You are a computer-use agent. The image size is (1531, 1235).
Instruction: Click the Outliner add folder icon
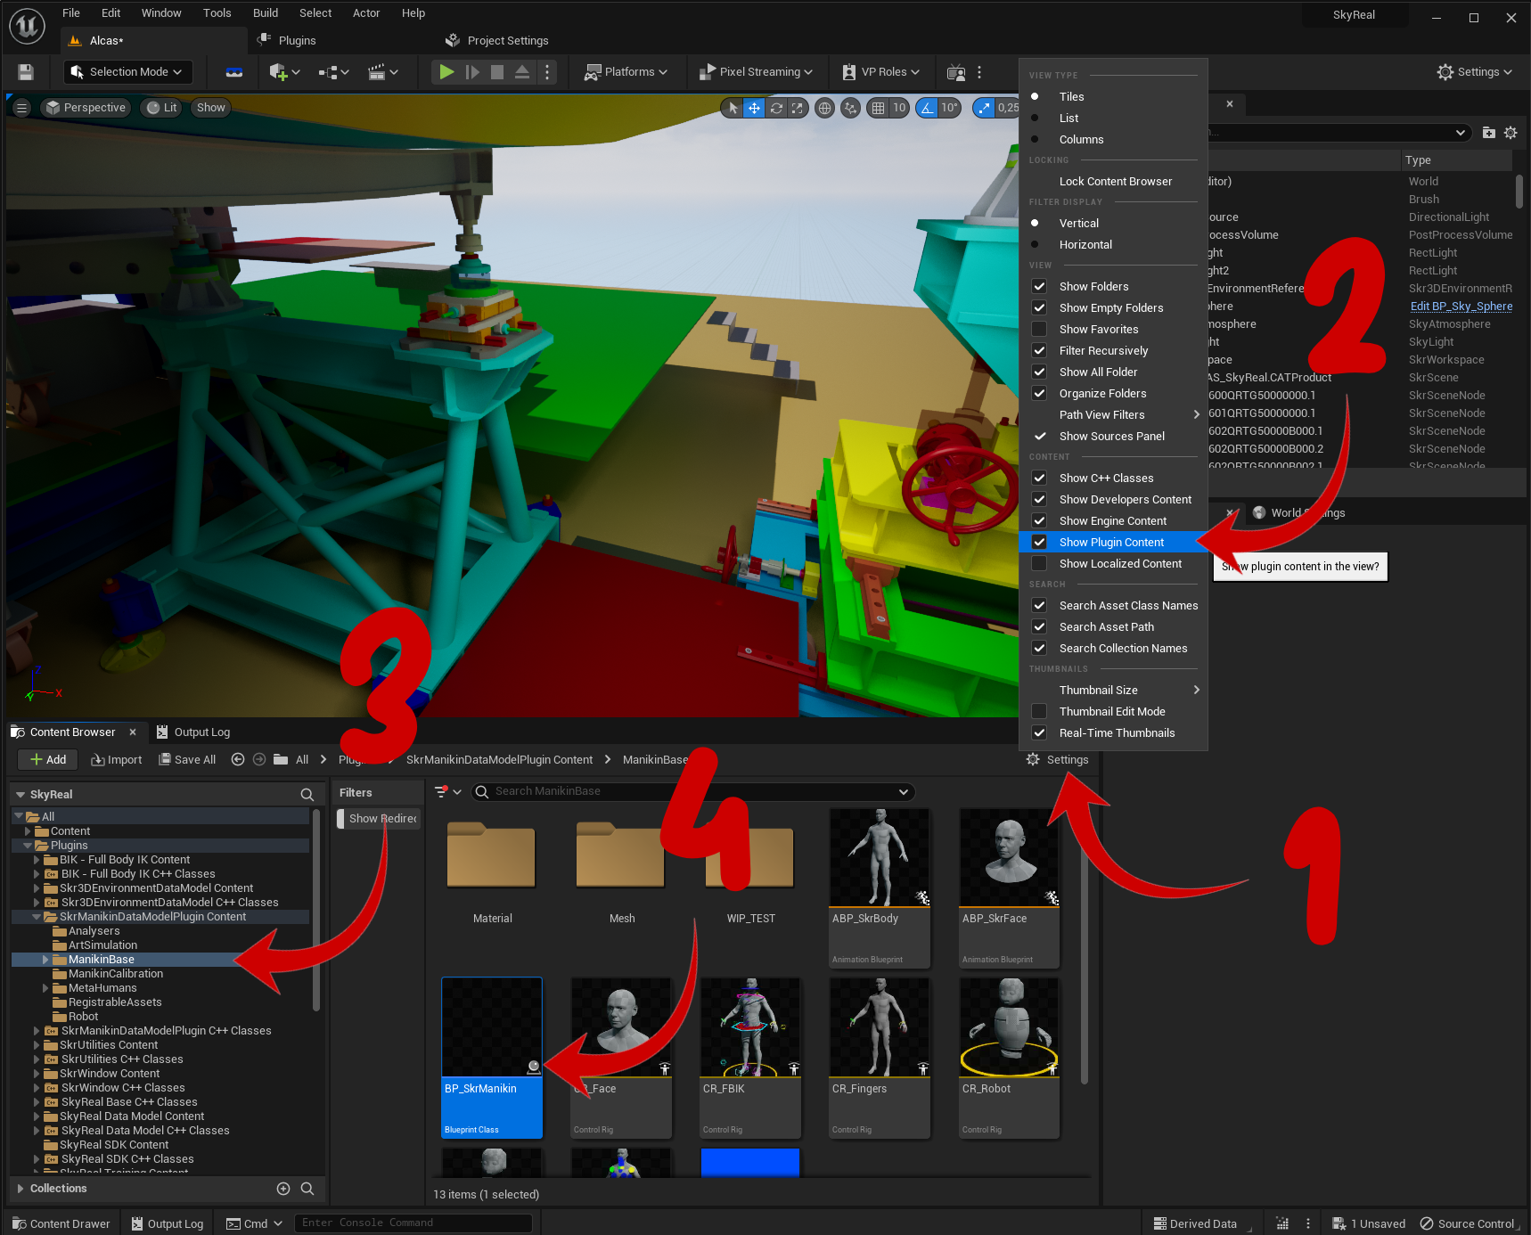1488,133
